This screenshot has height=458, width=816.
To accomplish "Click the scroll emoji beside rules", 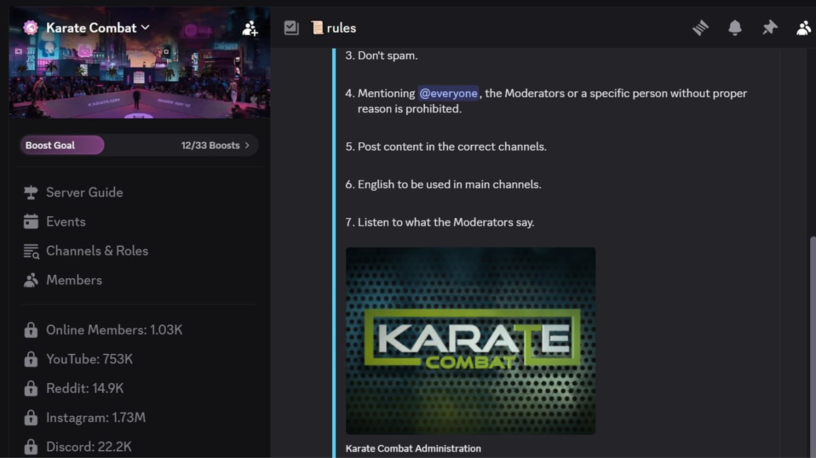I will pos(317,28).
